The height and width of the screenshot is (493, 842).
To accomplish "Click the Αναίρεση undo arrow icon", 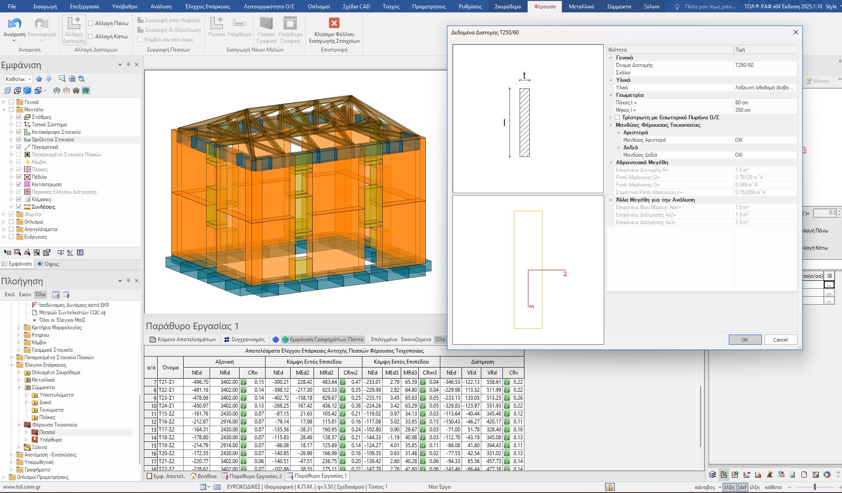I will (15, 24).
